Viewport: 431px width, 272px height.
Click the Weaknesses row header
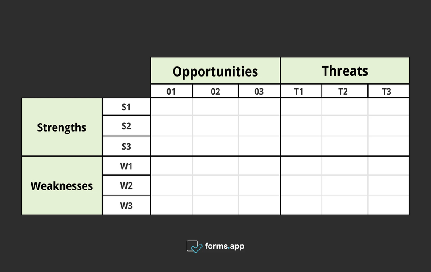click(62, 186)
